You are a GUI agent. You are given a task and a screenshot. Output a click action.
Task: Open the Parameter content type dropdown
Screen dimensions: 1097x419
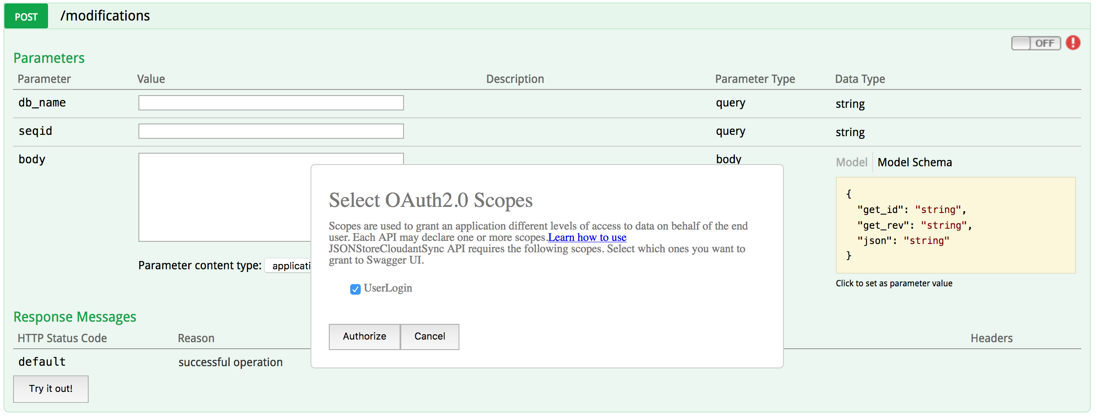tap(288, 266)
